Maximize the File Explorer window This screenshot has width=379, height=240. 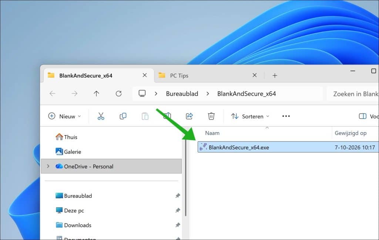coord(373,71)
